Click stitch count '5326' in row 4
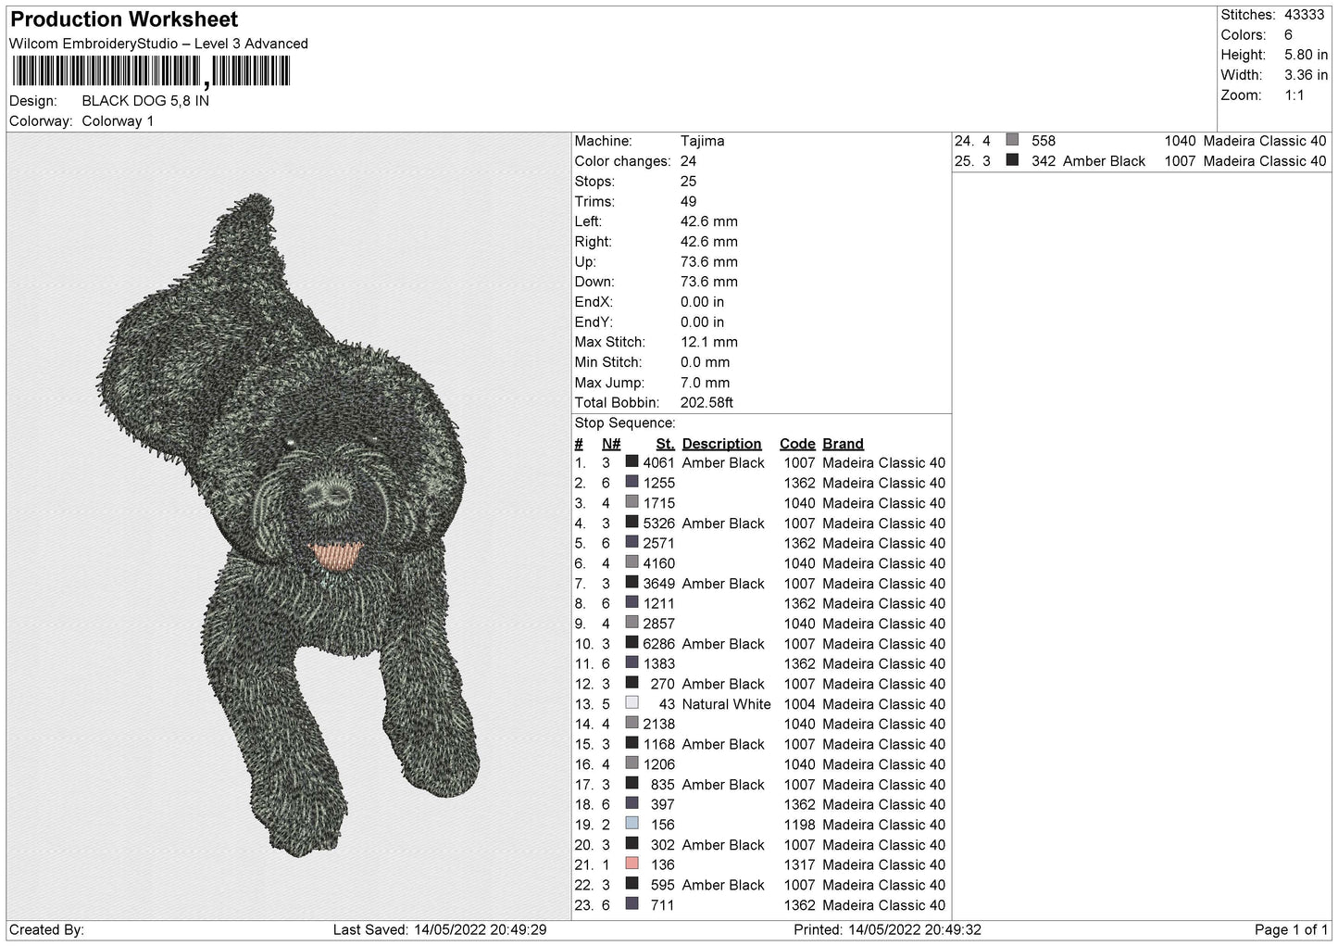 658,523
